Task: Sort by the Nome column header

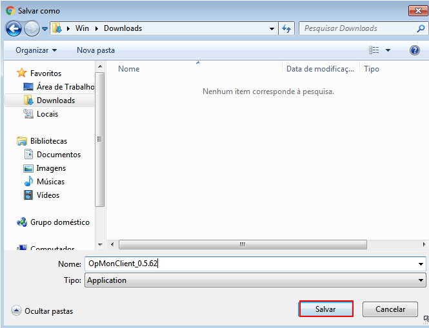Action: 129,69
